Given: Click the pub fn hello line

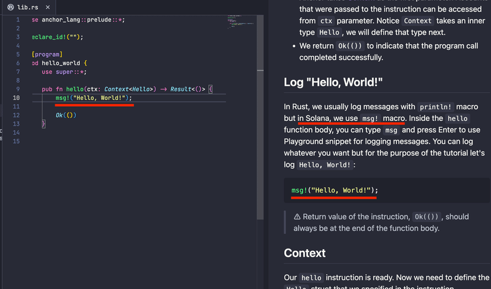Looking at the screenshot, I should [x=127, y=89].
